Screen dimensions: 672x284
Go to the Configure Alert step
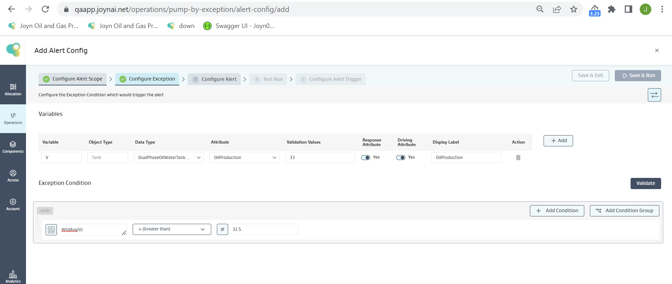point(214,79)
